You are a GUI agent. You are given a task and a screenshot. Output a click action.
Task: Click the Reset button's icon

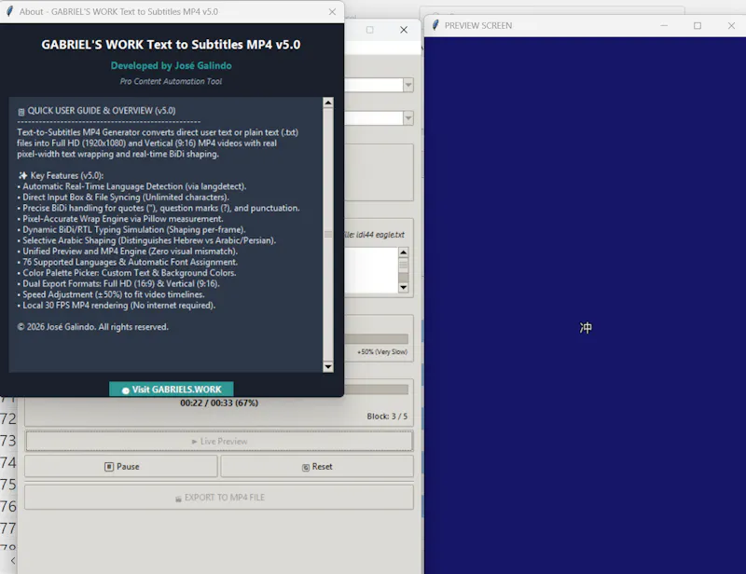(x=306, y=468)
